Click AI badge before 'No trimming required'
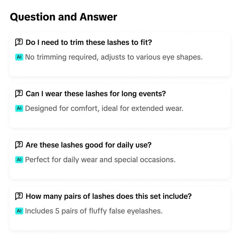 click(x=19, y=57)
